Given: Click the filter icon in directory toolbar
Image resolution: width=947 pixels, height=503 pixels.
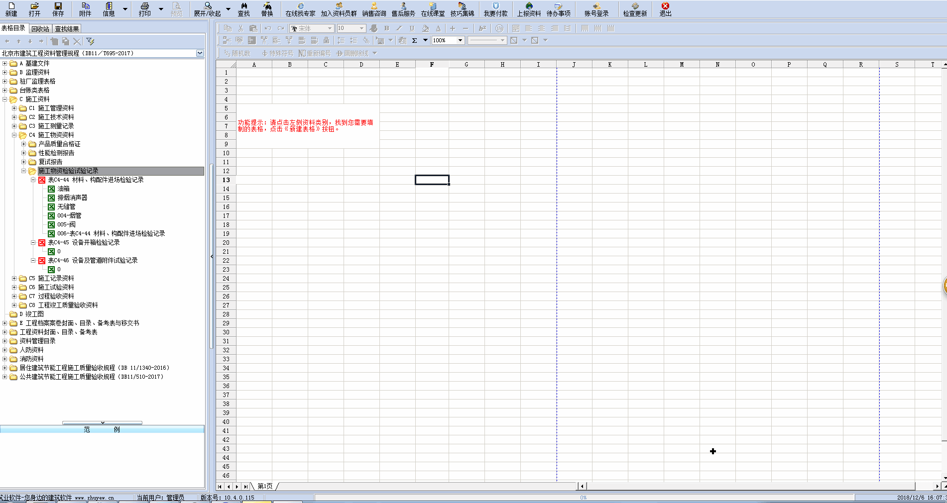Looking at the screenshot, I should pos(90,41).
